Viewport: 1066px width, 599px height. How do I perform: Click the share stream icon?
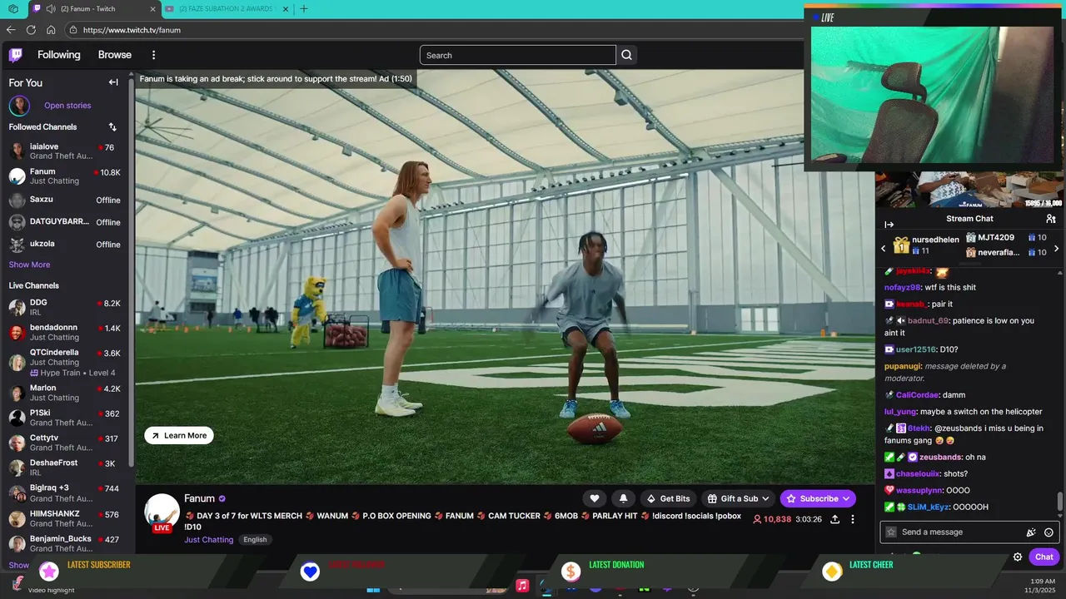834,519
